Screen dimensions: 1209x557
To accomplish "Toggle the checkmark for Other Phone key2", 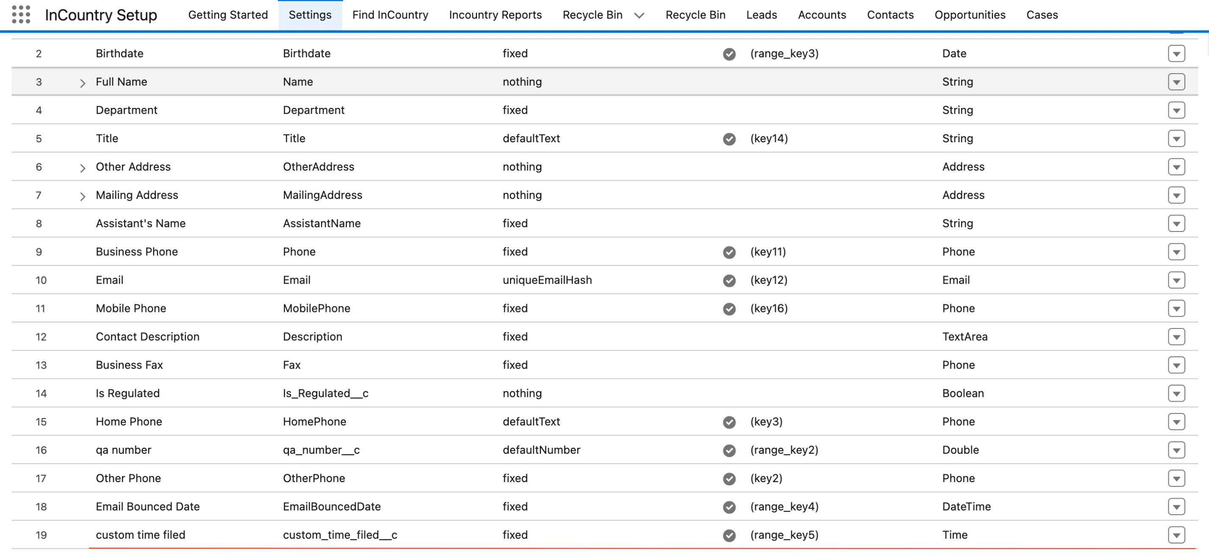I will (729, 478).
